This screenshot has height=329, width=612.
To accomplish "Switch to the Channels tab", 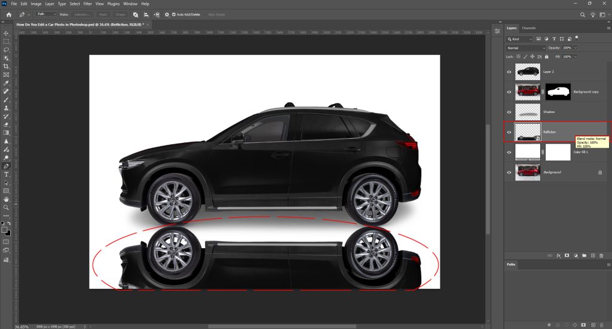I will click(528, 28).
